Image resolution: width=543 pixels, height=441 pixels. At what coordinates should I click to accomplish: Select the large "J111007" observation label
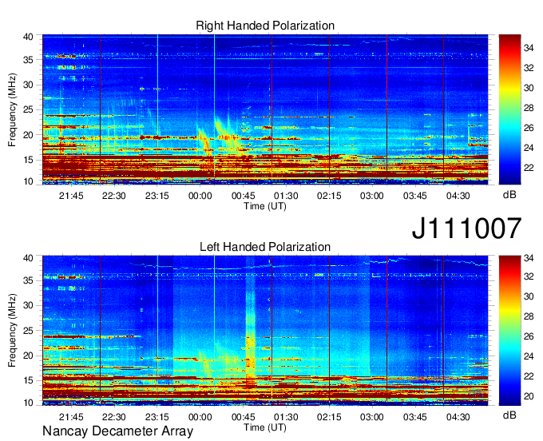click(466, 228)
